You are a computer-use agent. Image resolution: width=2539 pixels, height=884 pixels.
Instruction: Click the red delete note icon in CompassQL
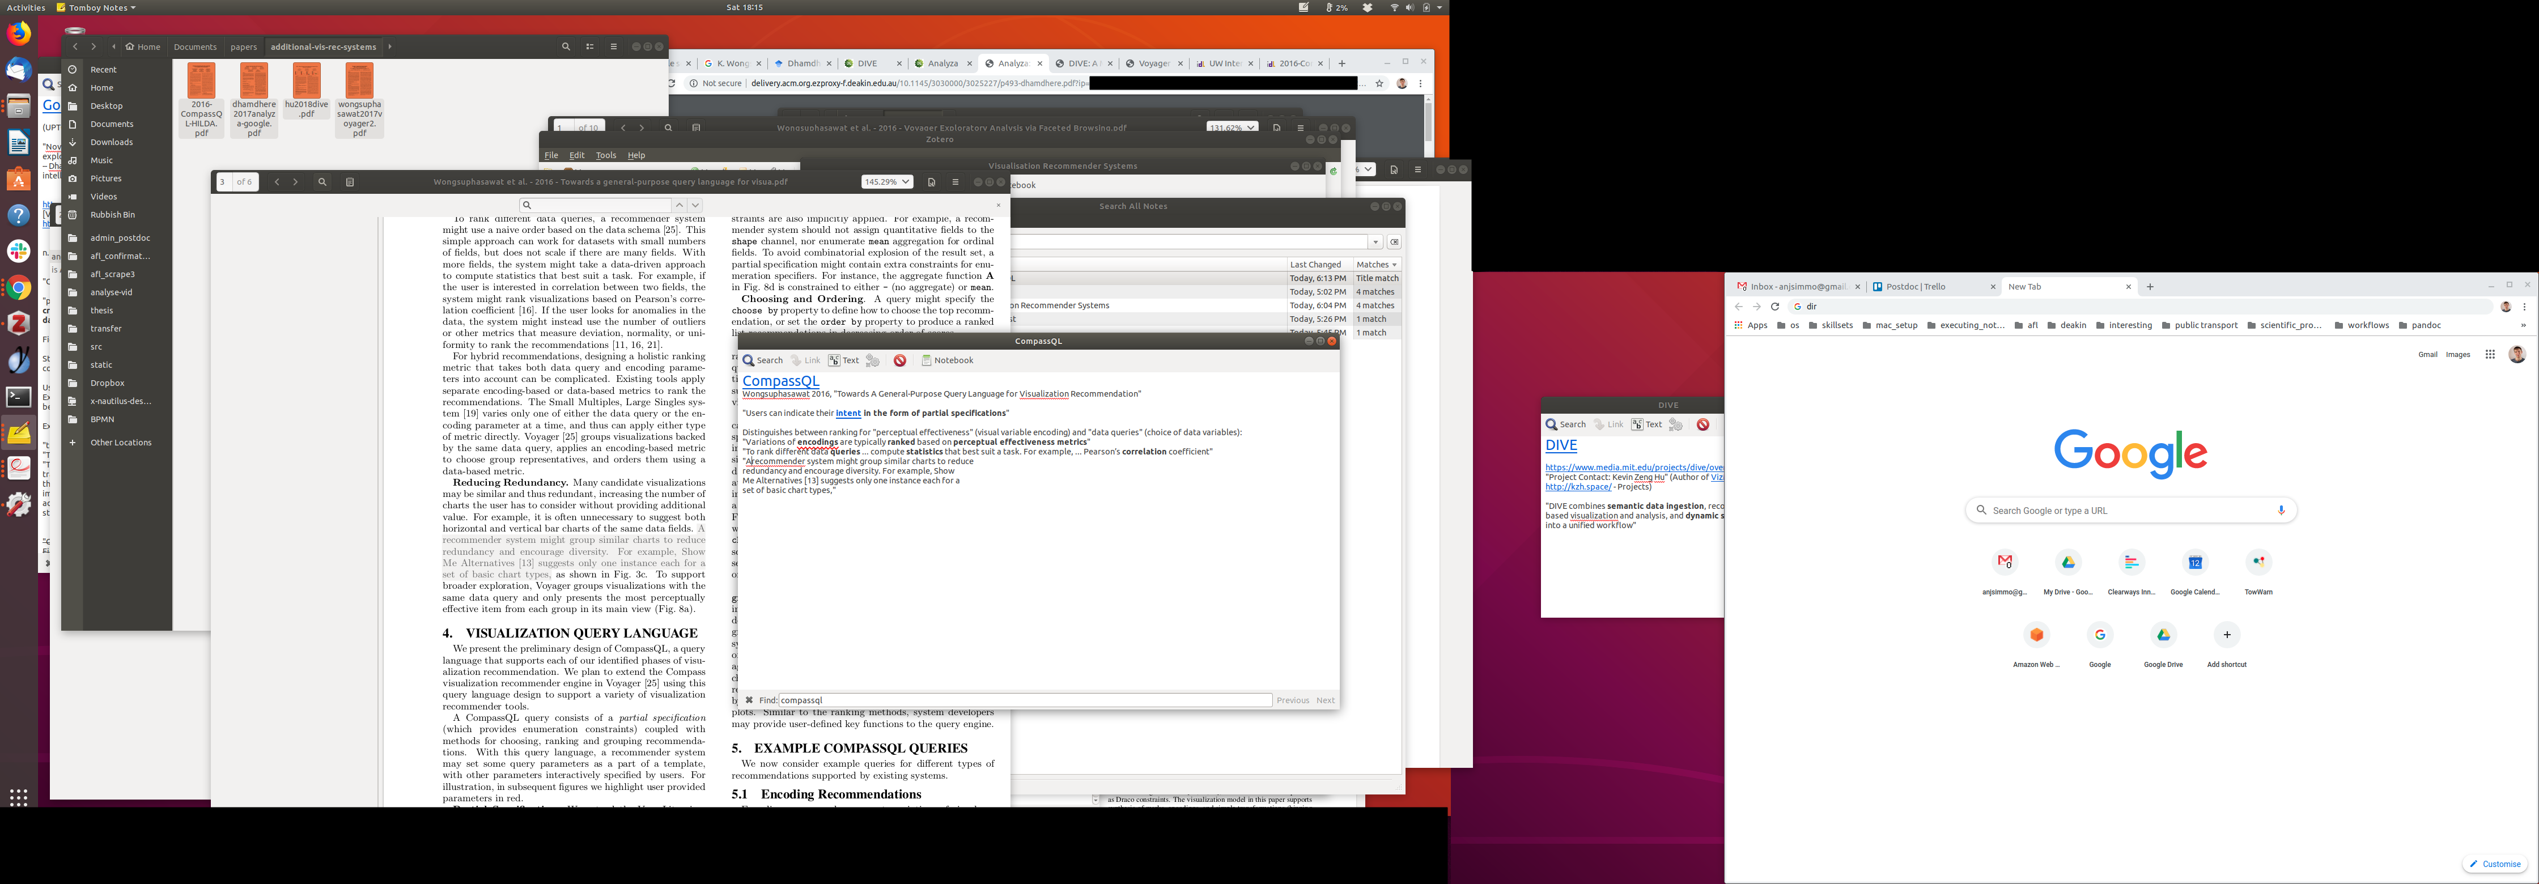tap(900, 361)
